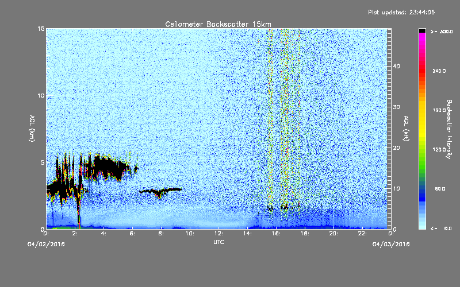Click the '240.0' colorbar label
The image size is (460, 287).
(439, 71)
